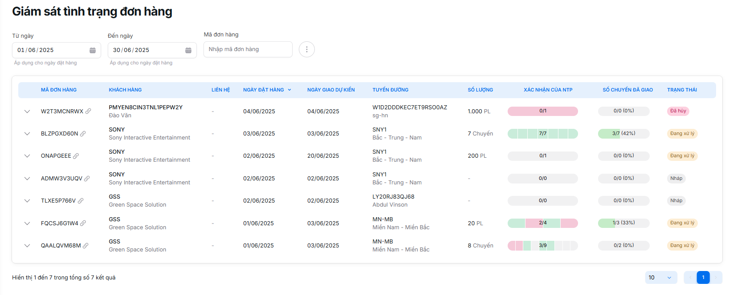Viewport: 733px width, 295px height.
Task: Click the 7/7 confirmation progress bar
Action: tap(542, 134)
